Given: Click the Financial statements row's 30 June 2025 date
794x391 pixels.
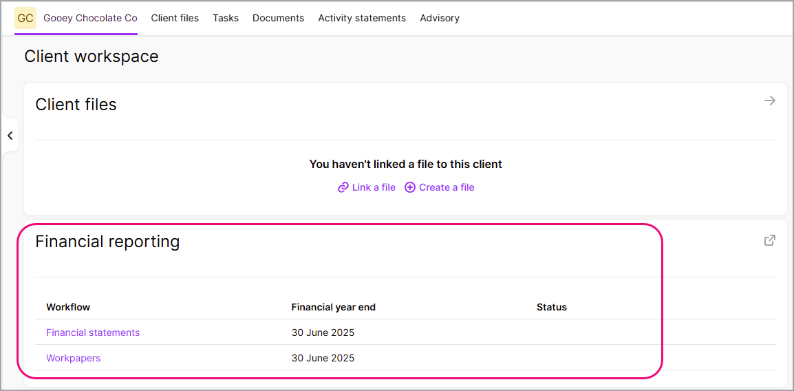Looking at the screenshot, I should tap(323, 332).
